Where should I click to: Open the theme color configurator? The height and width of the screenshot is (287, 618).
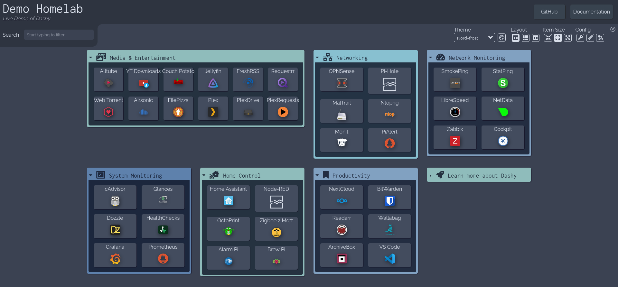click(x=502, y=38)
